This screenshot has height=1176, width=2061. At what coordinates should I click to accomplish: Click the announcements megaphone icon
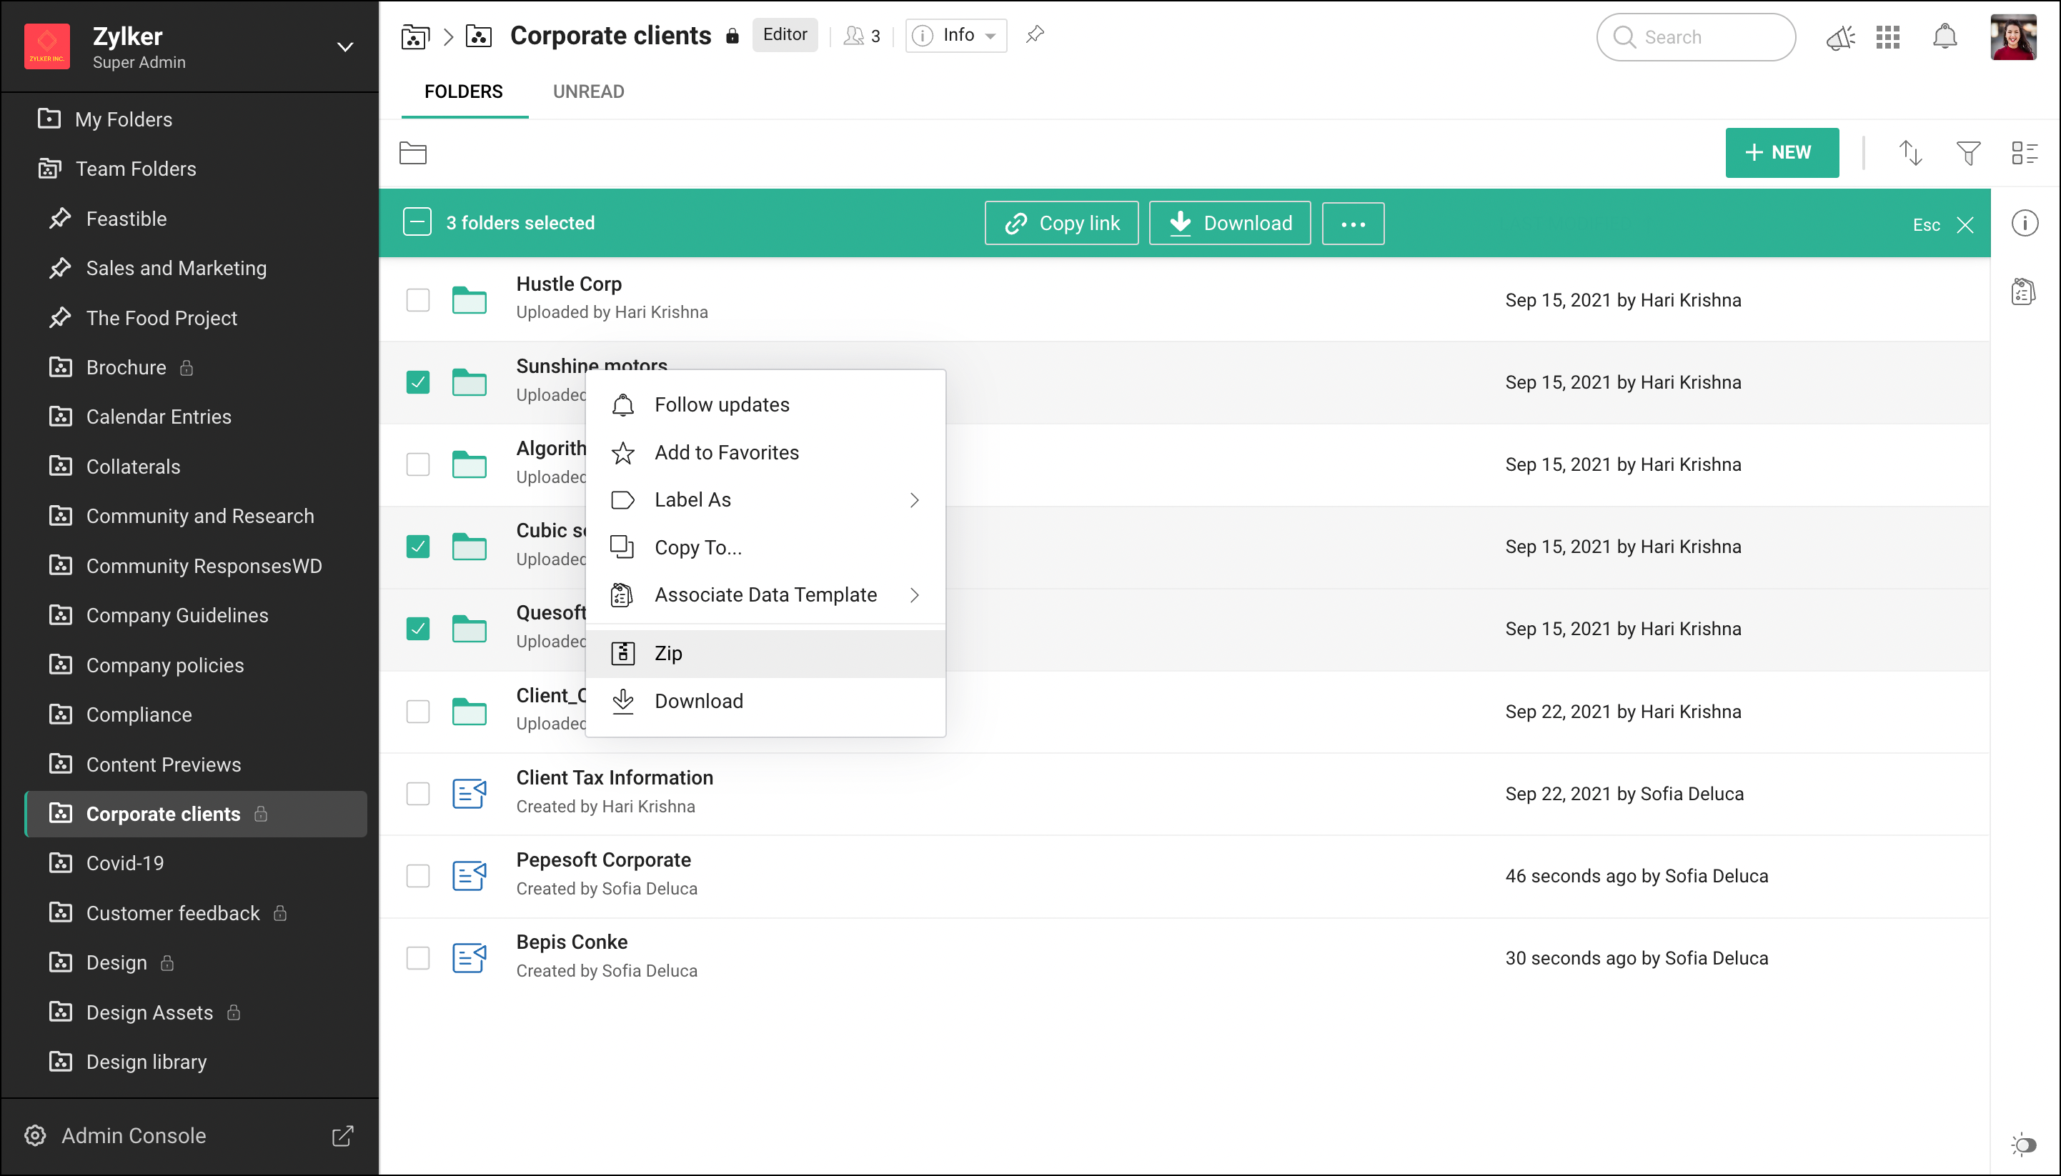1839,37
